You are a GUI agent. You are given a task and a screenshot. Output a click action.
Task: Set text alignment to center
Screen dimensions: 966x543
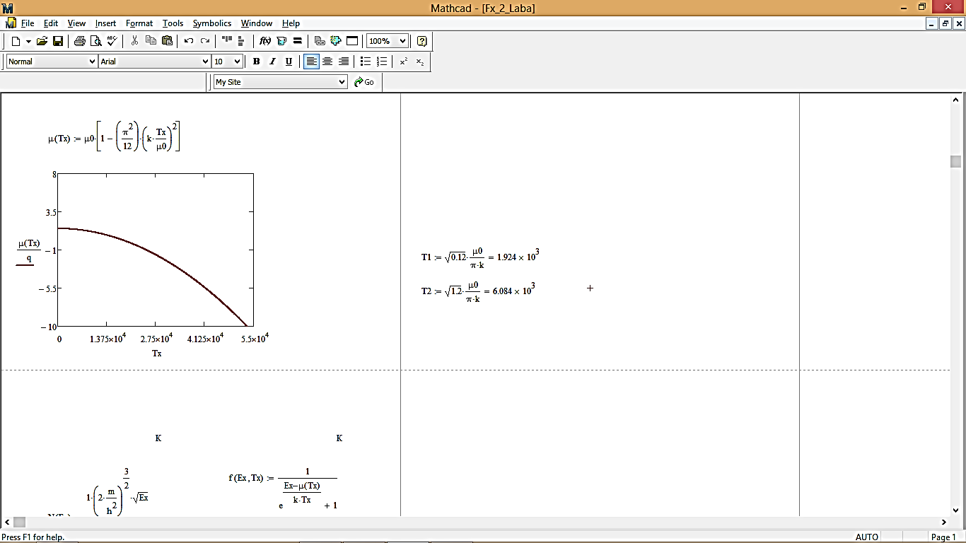pyautogui.click(x=327, y=62)
